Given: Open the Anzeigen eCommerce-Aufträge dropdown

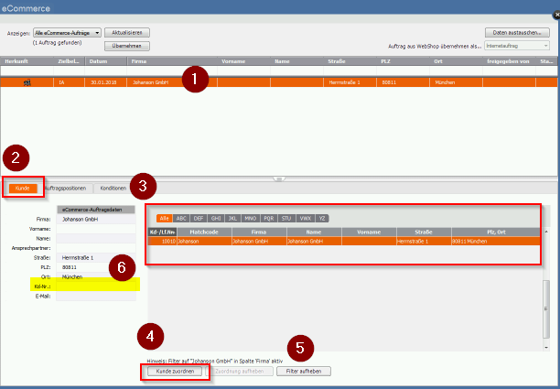Looking at the screenshot, I should coord(67,33).
